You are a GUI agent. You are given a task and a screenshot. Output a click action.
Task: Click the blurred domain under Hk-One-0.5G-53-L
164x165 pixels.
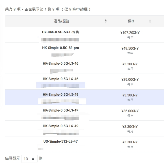pos(60,40)
